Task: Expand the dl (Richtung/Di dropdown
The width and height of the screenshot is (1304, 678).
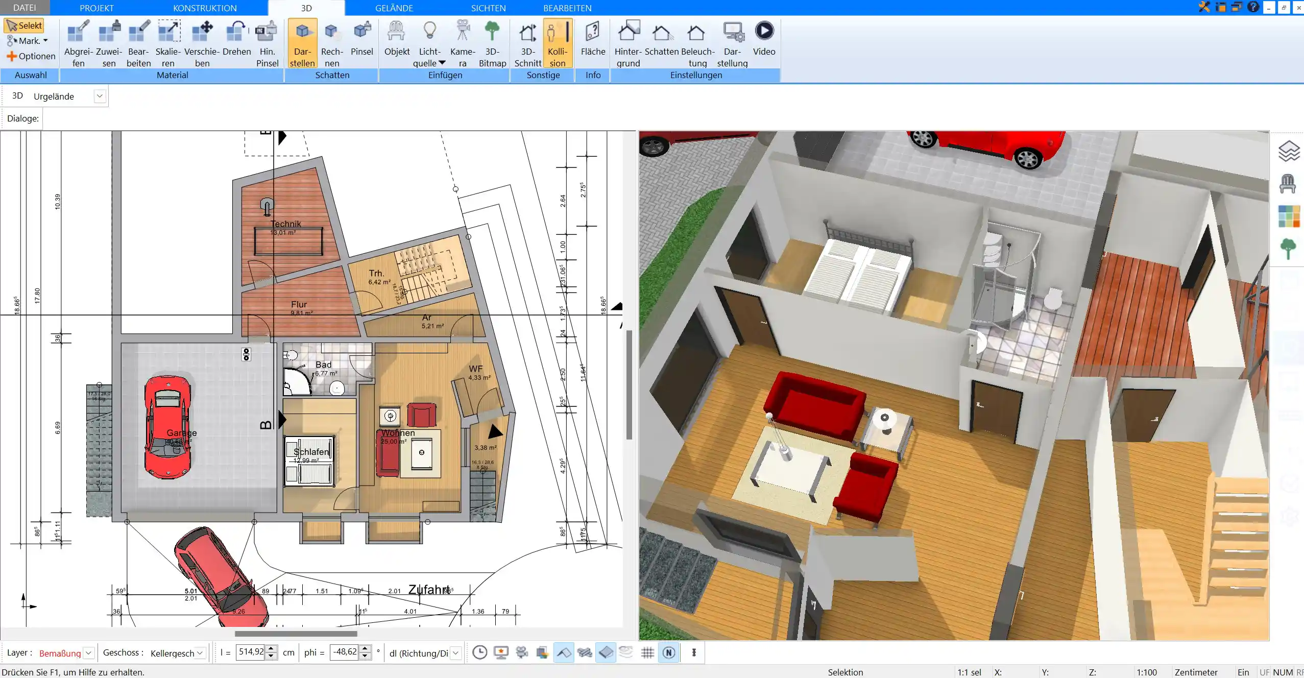Action: click(455, 653)
